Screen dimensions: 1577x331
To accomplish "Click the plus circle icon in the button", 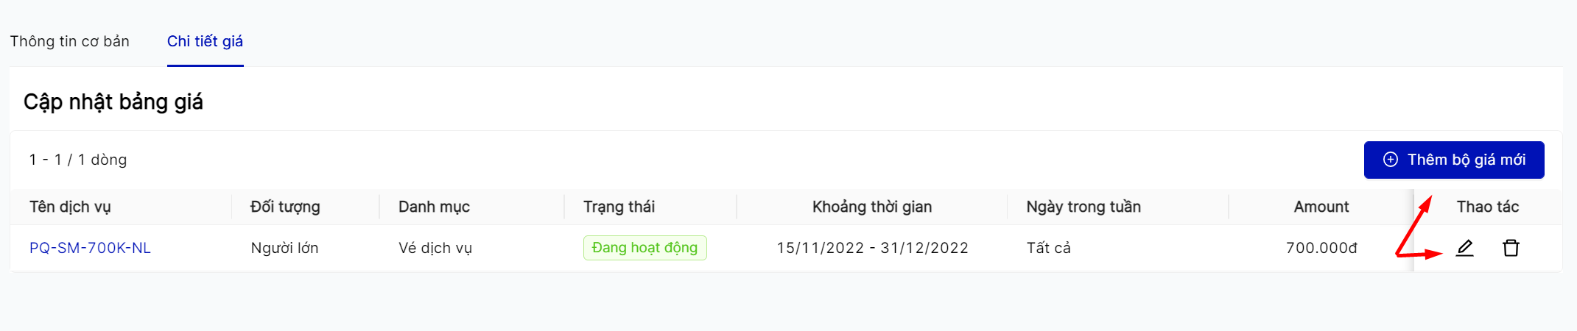I will point(1390,160).
